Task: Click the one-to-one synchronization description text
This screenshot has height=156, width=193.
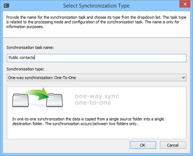Action: pyautogui.click(x=88, y=121)
